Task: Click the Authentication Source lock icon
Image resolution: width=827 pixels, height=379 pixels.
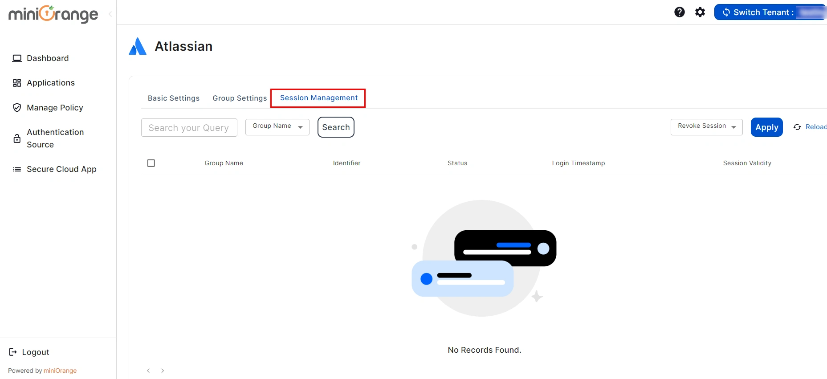Action: click(17, 139)
